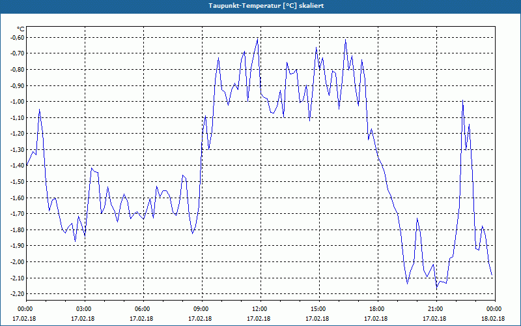The image size is (521, 326).
Task: Click the 09:00 time label
Action: coord(200,309)
